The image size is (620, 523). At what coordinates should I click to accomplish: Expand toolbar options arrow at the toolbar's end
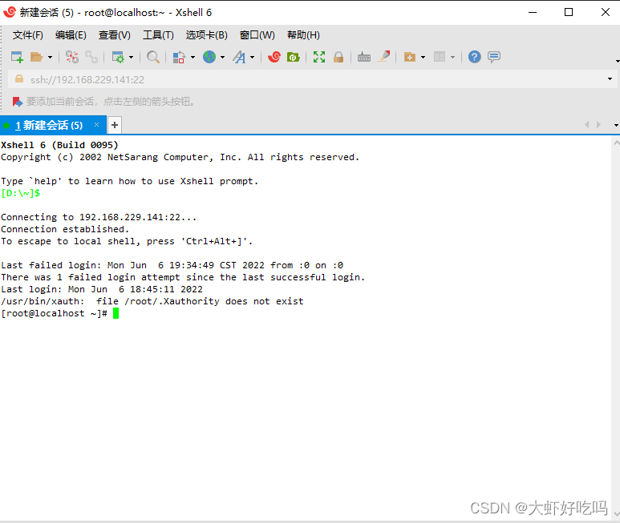point(618,61)
